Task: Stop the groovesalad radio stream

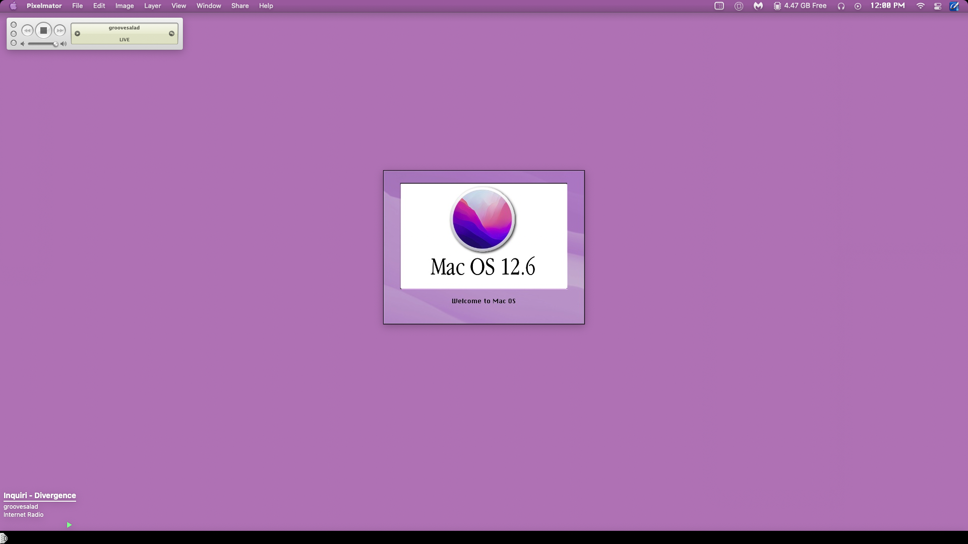Action: pyautogui.click(x=43, y=31)
